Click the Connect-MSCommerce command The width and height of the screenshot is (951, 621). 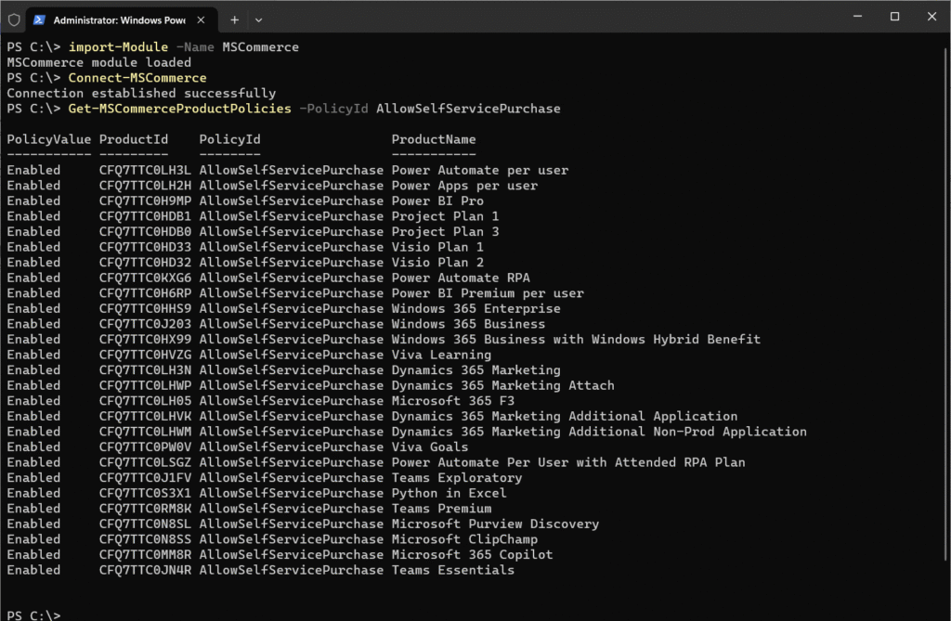pos(137,78)
